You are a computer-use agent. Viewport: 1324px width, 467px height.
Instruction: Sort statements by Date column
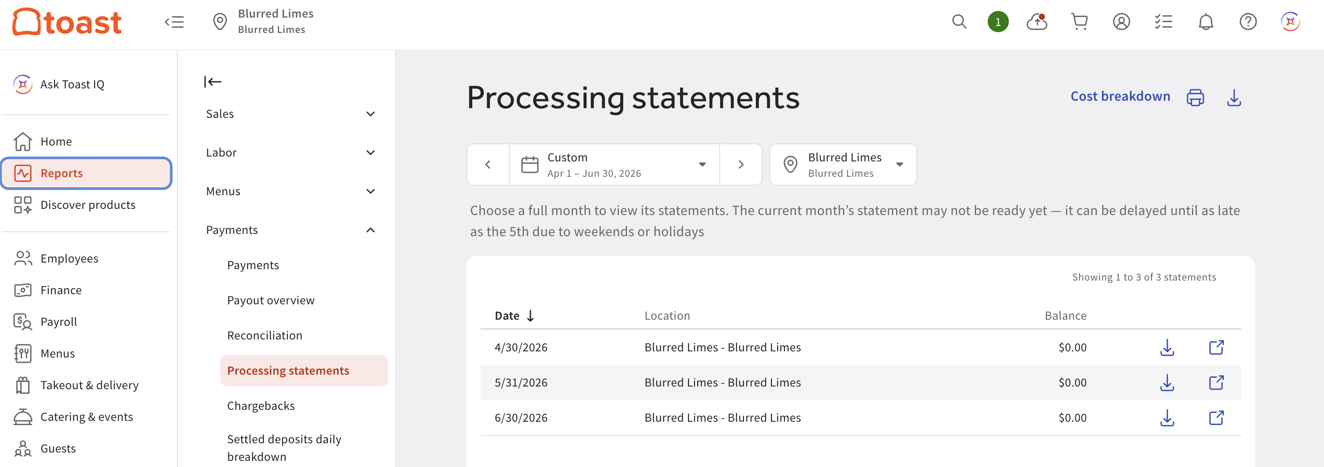[515, 315]
